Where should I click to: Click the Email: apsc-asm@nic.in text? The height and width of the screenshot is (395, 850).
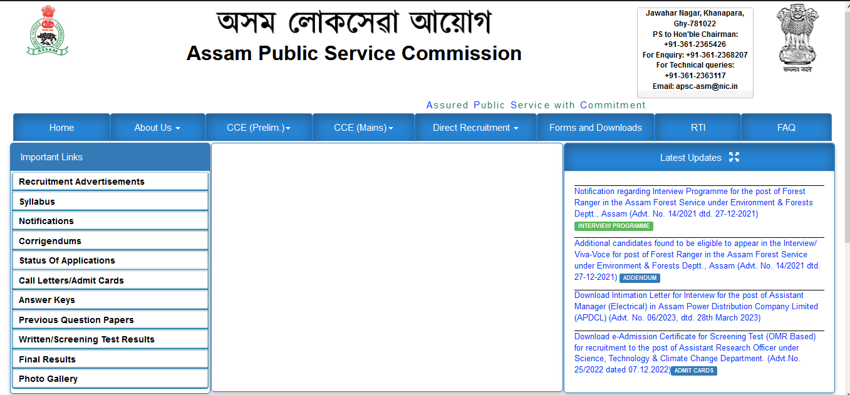click(695, 86)
